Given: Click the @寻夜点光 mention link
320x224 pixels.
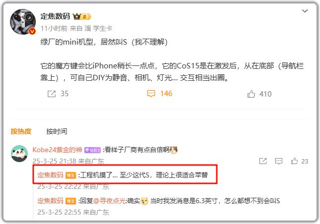Looking at the screenshot, I should pos(109,201).
